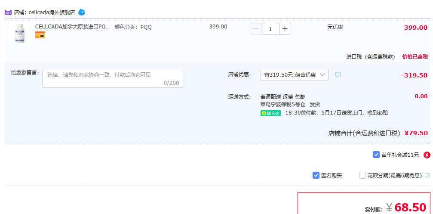This screenshot has width=433, height=214.
Task: Click the 价格已含税 tax note
Action: point(415,57)
